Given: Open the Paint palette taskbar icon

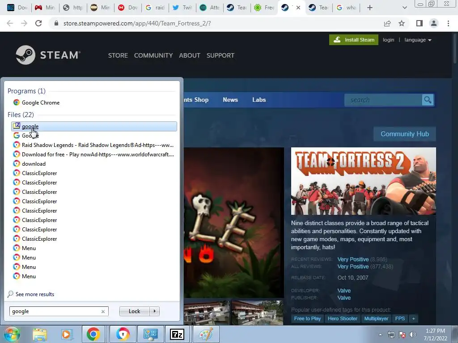Looking at the screenshot, I should click(206, 334).
